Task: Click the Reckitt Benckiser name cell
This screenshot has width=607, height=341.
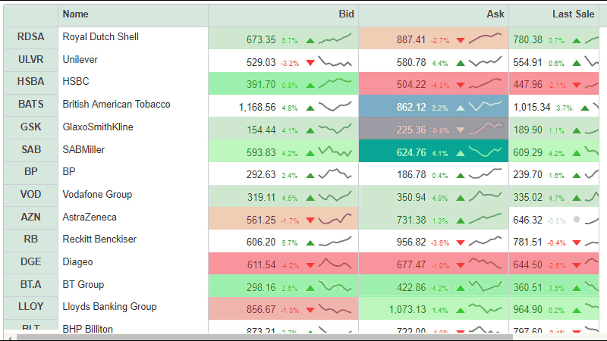Action: pos(99,239)
